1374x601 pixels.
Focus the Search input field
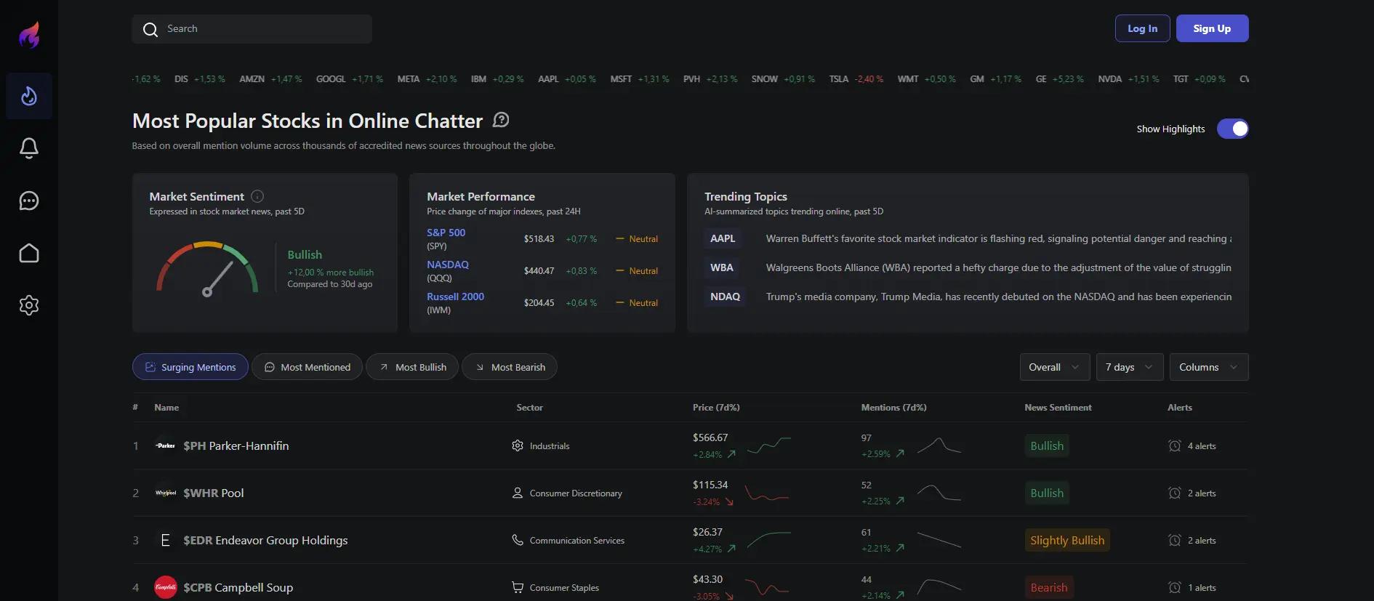tap(252, 29)
